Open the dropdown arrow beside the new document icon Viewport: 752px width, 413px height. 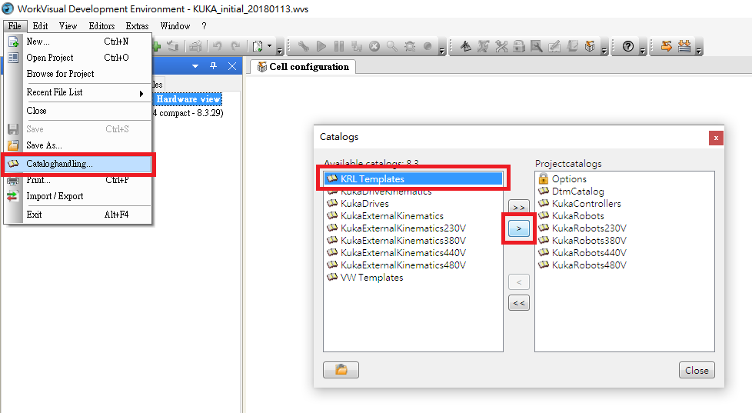pos(270,46)
